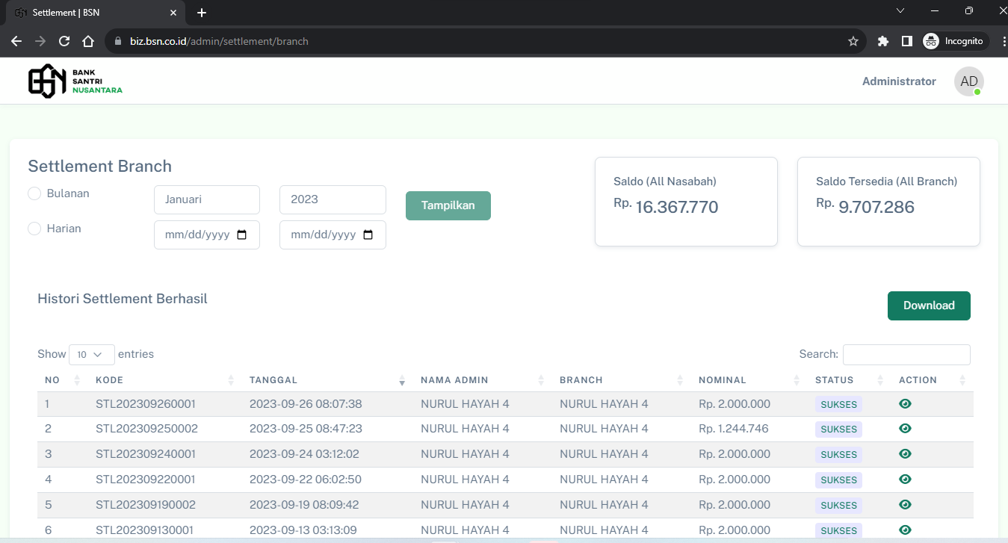Open the Januari month dropdown
1008x543 pixels.
pos(207,199)
